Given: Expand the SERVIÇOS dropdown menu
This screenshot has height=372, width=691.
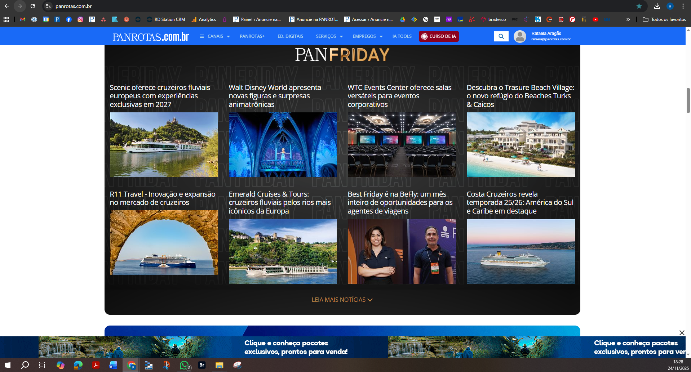Looking at the screenshot, I should click(329, 36).
